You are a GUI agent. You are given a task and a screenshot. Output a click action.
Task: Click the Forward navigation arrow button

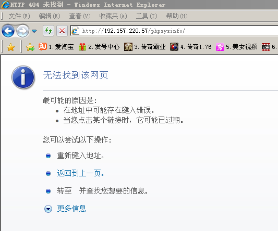tap(22, 31)
